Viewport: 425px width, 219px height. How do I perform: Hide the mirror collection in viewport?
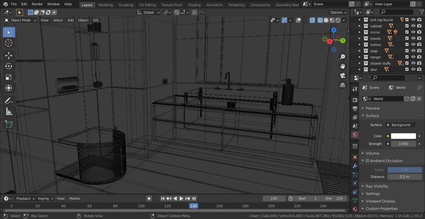pyautogui.click(x=413, y=32)
